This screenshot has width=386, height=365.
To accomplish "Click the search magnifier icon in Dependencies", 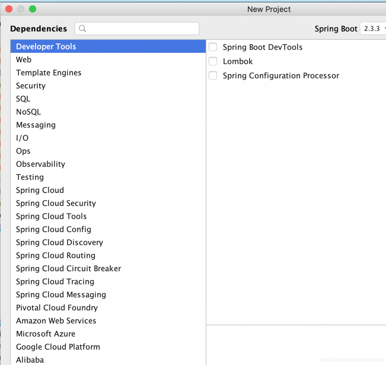I will point(82,28).
